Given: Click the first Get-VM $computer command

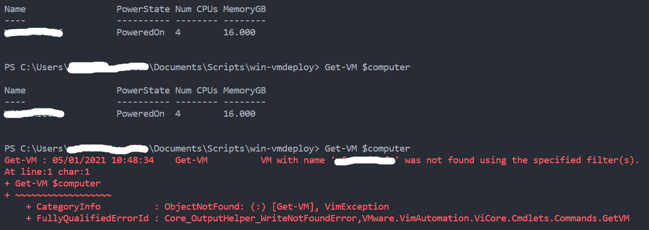Looking at the screenshot, I should point(367,67).
